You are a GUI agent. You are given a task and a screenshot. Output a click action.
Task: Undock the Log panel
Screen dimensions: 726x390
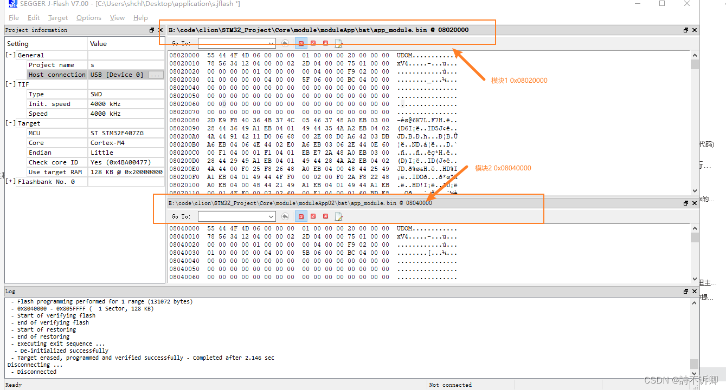tap(686, 291)
